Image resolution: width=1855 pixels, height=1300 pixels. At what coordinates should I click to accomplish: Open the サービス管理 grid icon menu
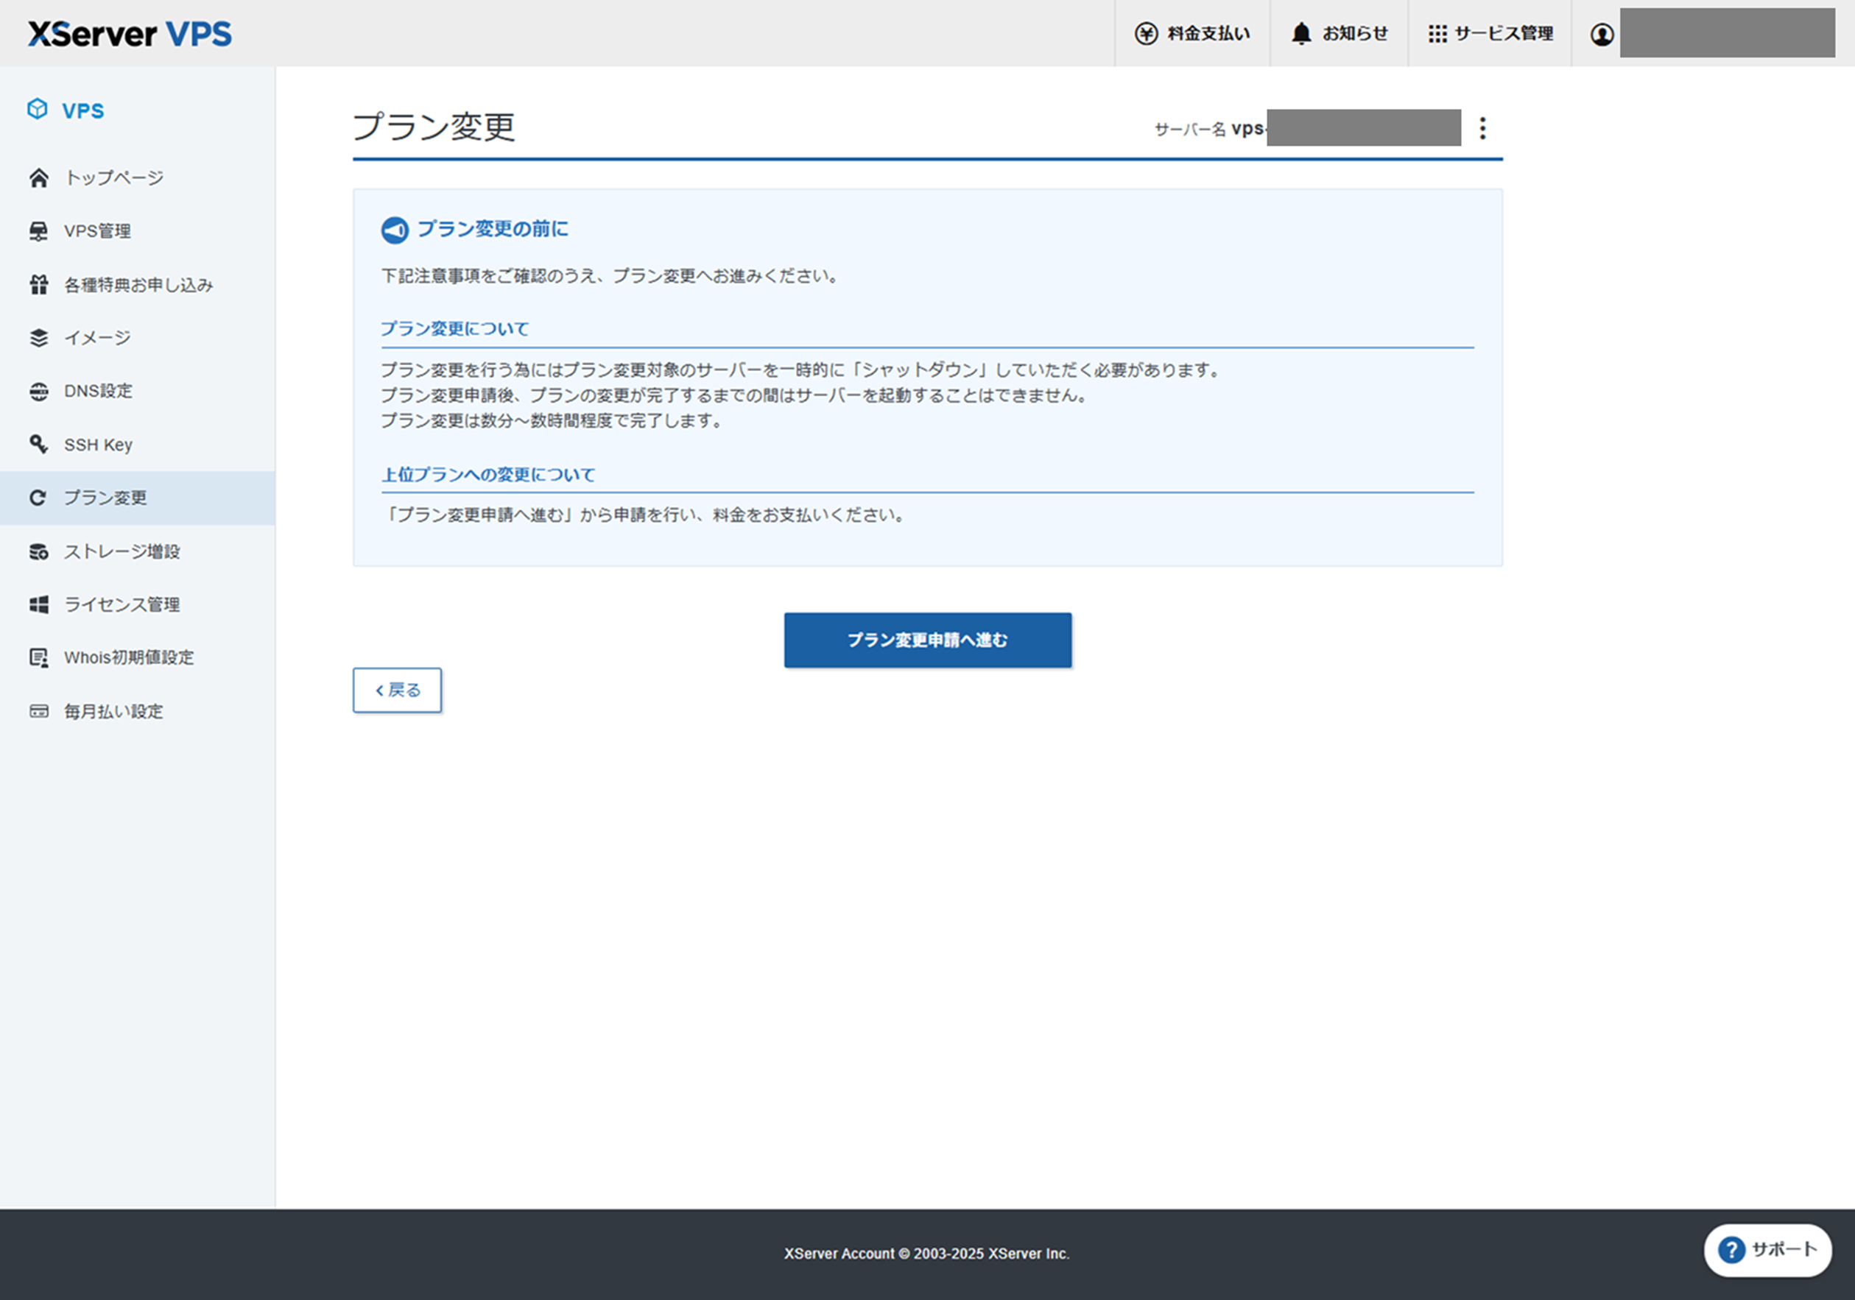(x=1437, y=34)
